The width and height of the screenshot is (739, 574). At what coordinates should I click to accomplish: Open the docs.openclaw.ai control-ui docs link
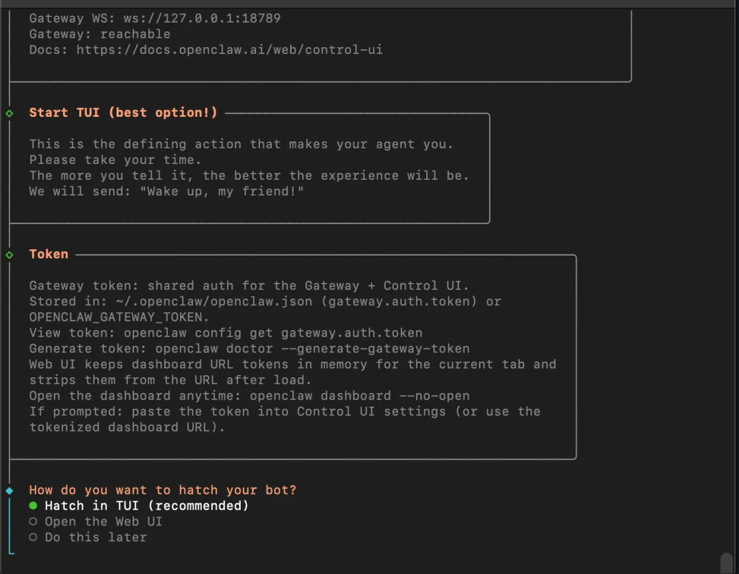pos(229,50)
